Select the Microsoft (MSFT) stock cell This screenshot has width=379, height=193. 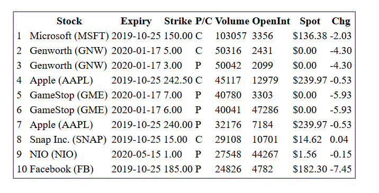point(69,36)
